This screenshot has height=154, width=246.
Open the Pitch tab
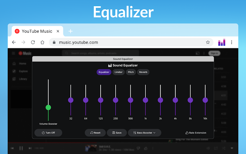pyautogui.click(x=131, y=72)
